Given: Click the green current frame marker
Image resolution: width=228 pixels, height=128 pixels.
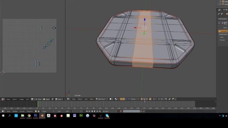Looking at the screenshot, I should (38, 104).
